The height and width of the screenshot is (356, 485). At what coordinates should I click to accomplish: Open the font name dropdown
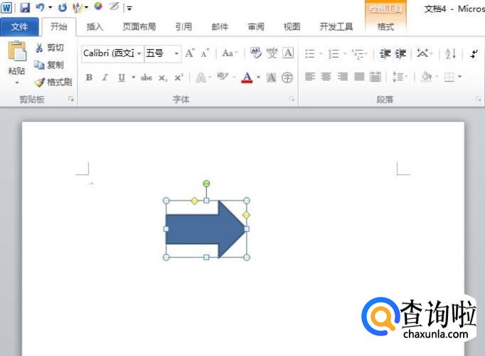coord(139,53)
